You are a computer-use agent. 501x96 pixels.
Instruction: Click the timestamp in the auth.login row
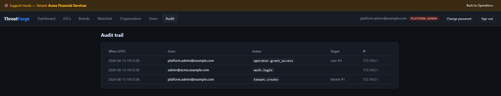[x=124, y=70]
